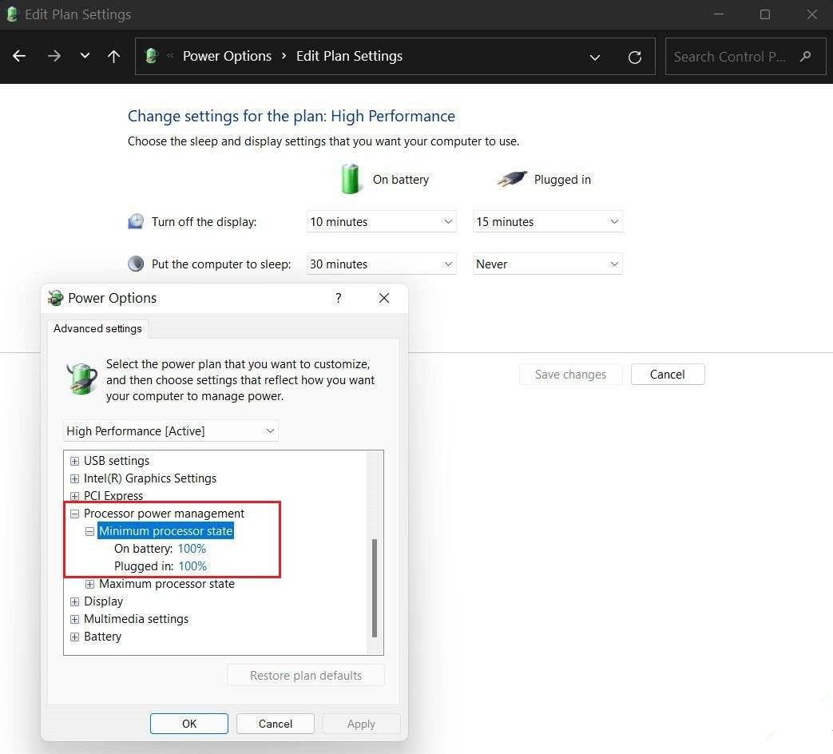The height and width of the screenshot is (754, 833).
Task: Expand the Maximum processor state entry
Action: pos(89,584)
